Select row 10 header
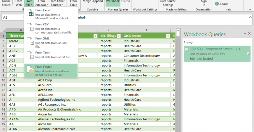The height and width of the screenshot is (132, 254). [x=3, y=80]
